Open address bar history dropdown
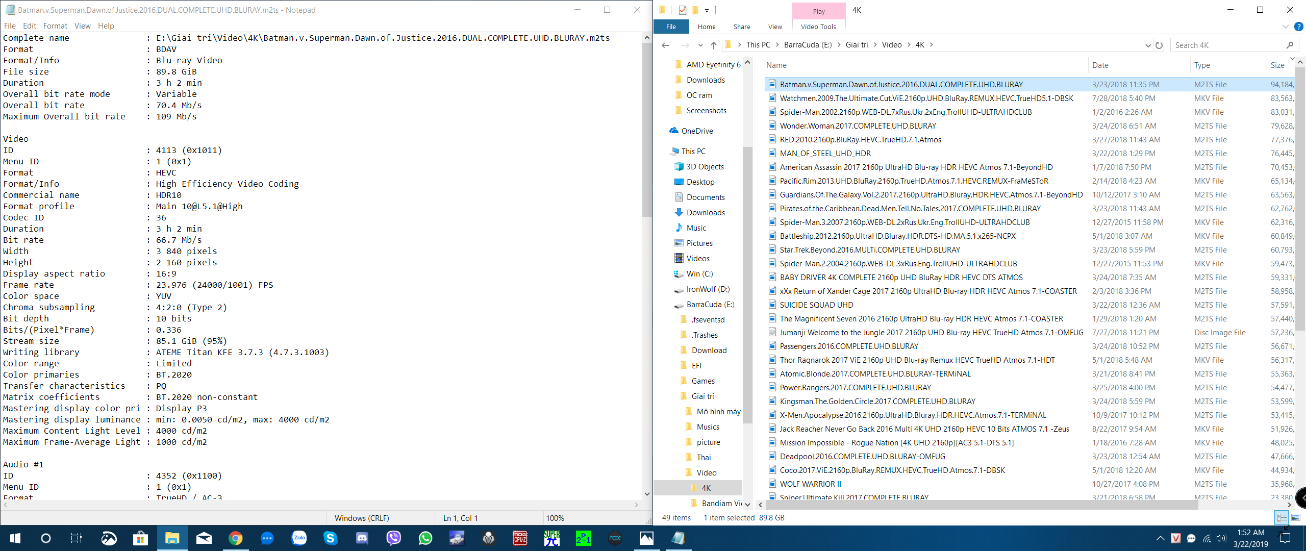1306x551 pixels. tap(1148, 45)
